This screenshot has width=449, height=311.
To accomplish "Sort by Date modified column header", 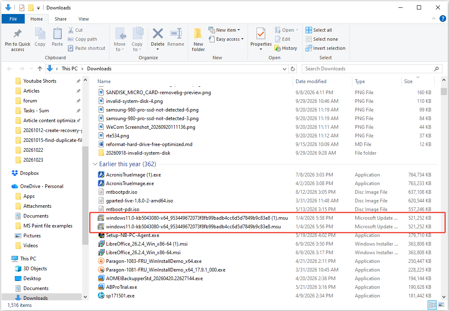I will (311, 81).
